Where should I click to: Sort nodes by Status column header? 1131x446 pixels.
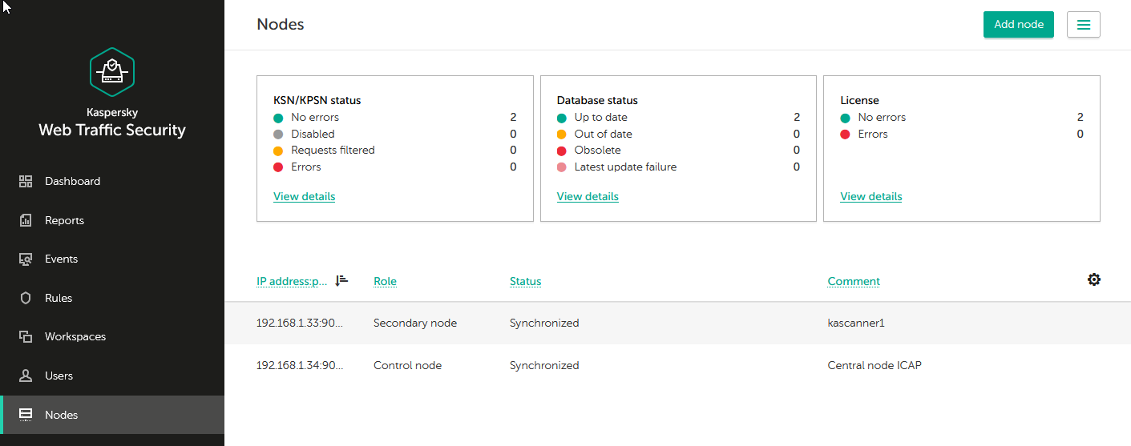525,282
